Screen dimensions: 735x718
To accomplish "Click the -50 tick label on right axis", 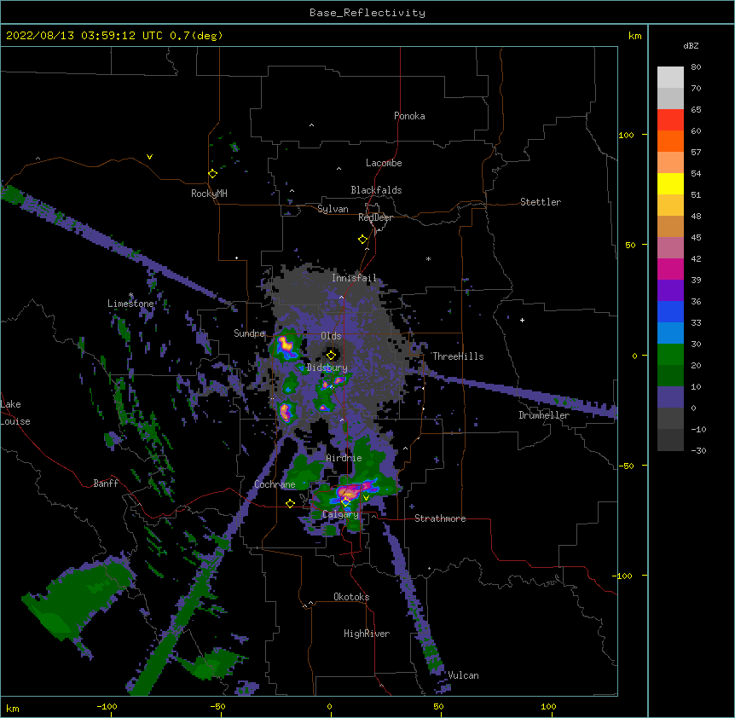I will click(625, 466).
